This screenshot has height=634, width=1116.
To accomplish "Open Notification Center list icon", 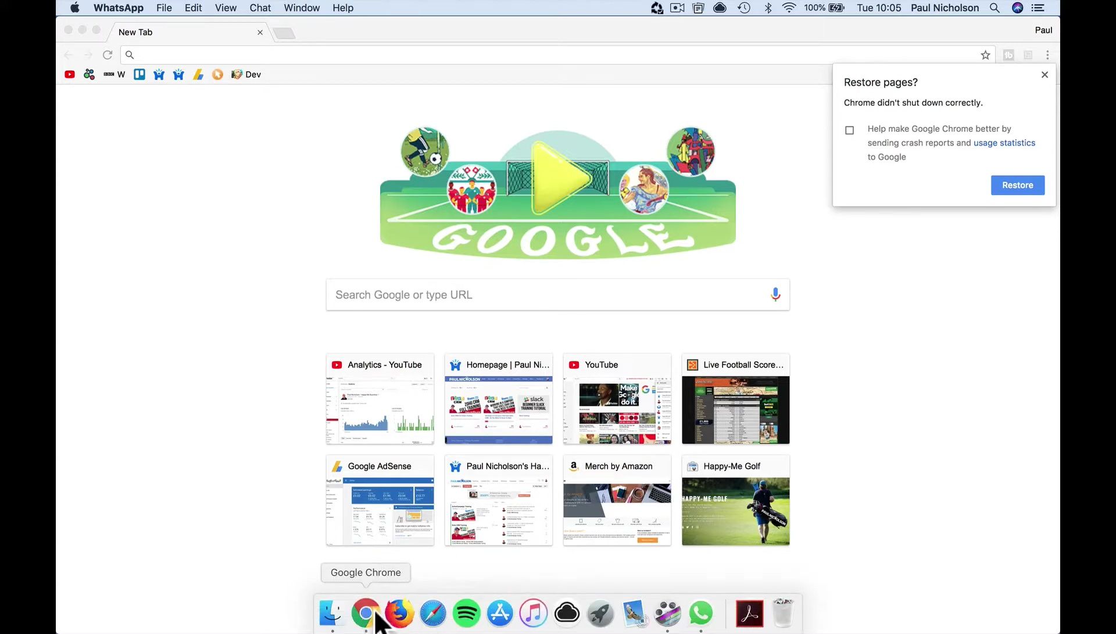I will (1038, 8).
